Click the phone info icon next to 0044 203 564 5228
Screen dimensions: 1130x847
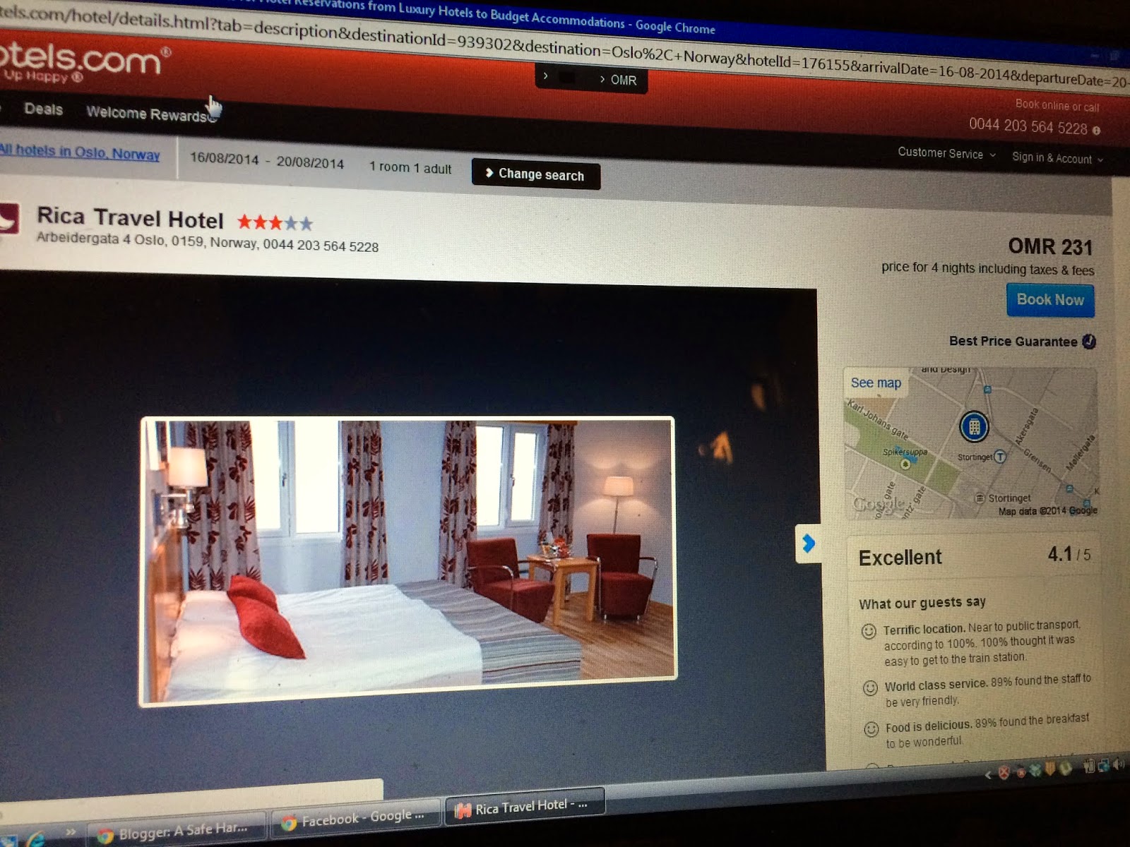pos(1096,131)
